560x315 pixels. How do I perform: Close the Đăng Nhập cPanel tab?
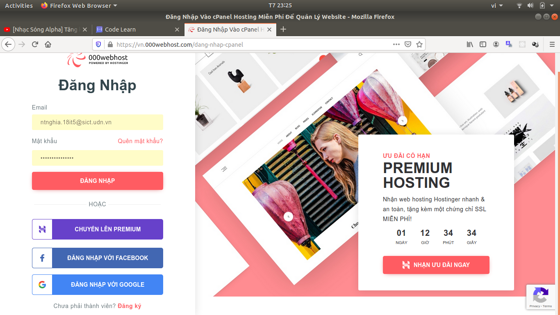[x=269, y=30]
